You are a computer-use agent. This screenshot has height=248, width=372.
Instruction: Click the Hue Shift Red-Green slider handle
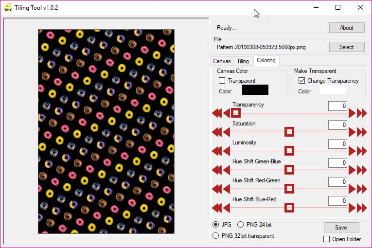[289, 189]
